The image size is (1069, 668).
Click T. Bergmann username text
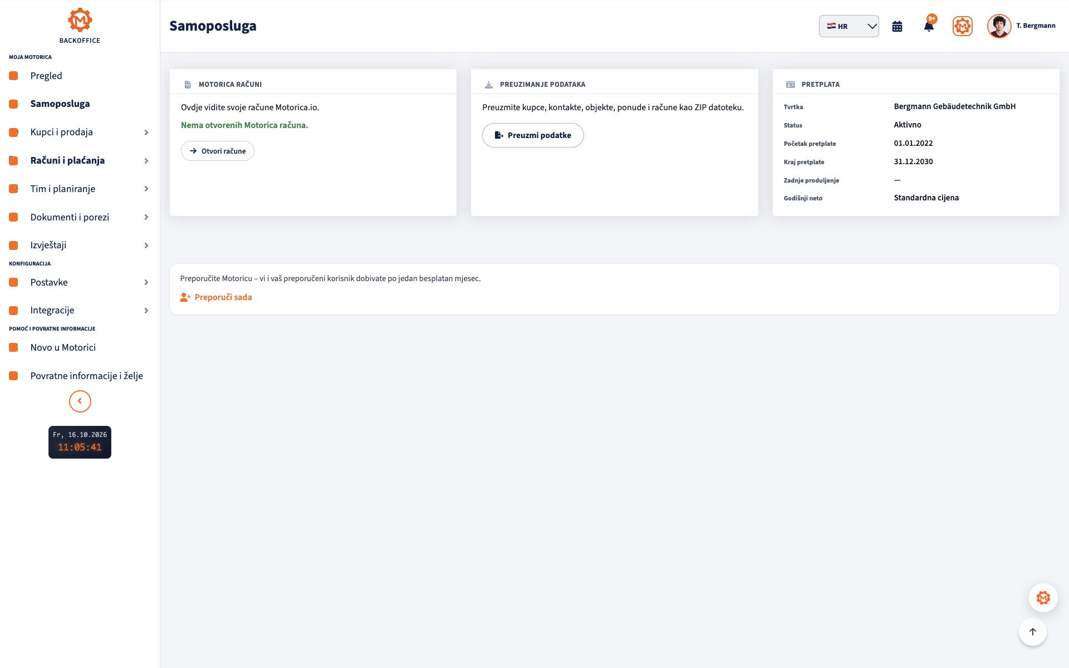tap(1036, 26)
